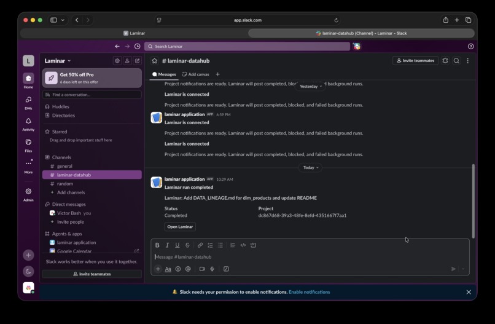Screen dimensions: 495x324
Task: Toggle underline formatting in composer
Action: click(177, 245)
